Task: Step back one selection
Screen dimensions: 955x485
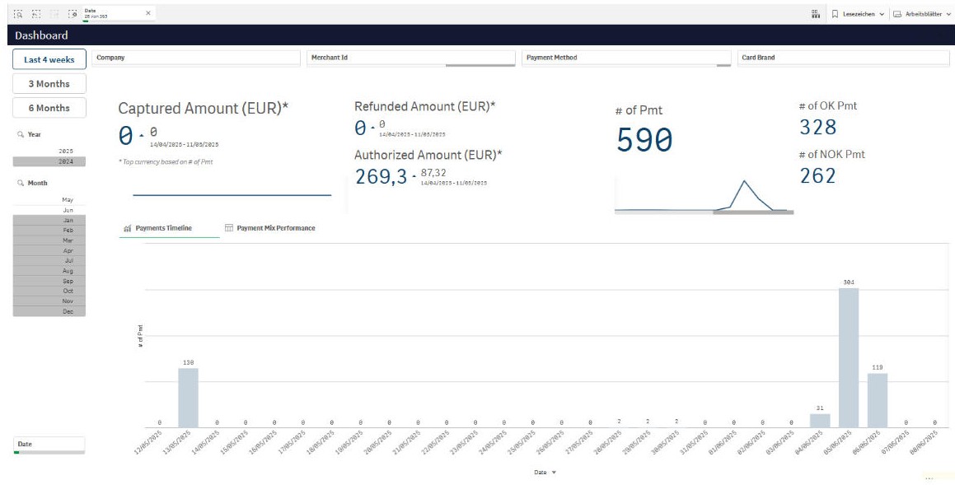Action: click(x=36, y=14)
